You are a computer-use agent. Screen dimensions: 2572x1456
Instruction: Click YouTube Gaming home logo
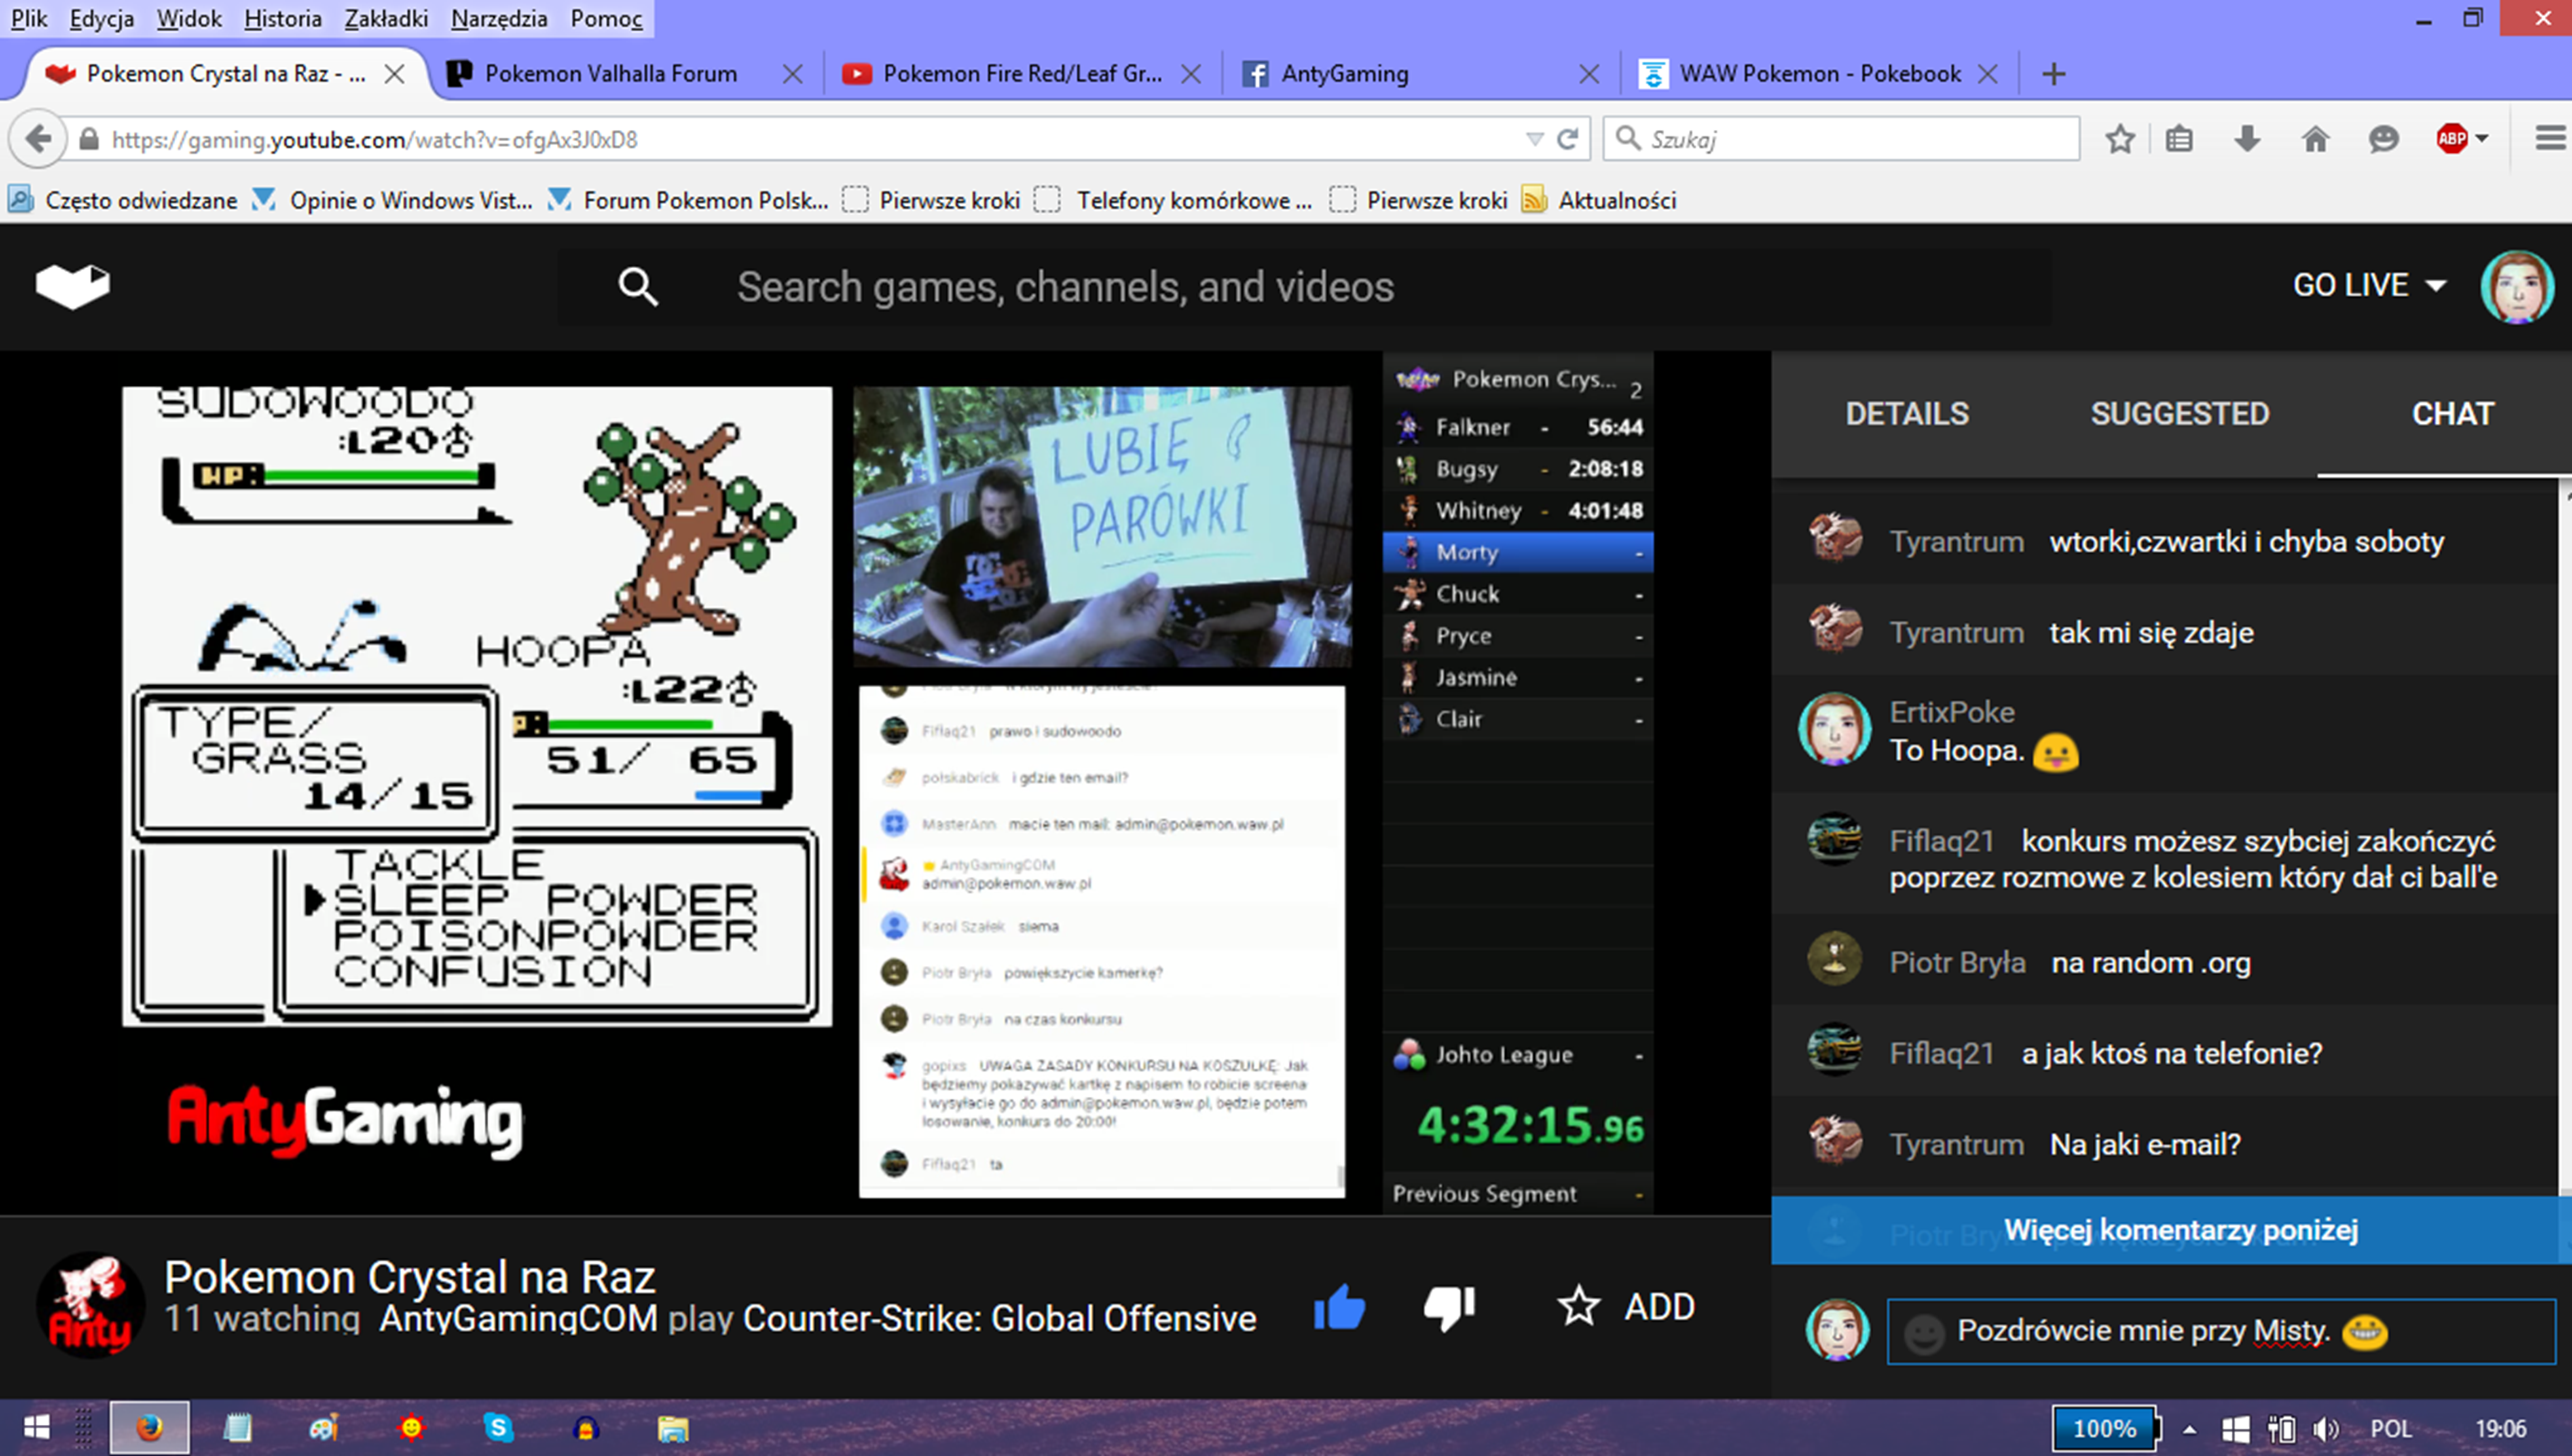click(72, 286)
